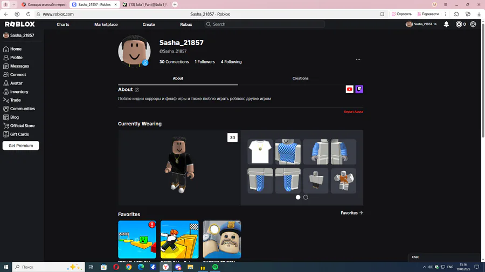485x272 pixels.
Task: Open the blue checkered shirt item
Action: click(288, 152)
